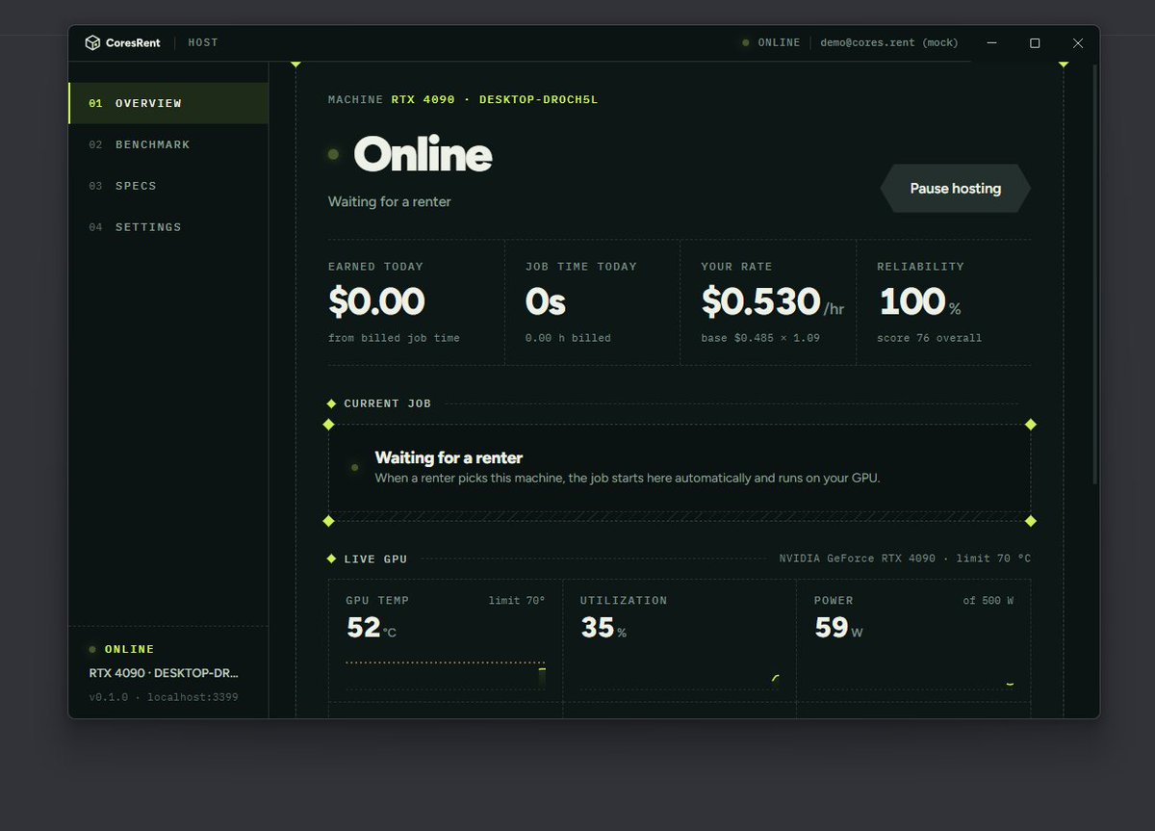Click the machine name DESKTOP-DROCH5L in the header

tap(538, 99)
